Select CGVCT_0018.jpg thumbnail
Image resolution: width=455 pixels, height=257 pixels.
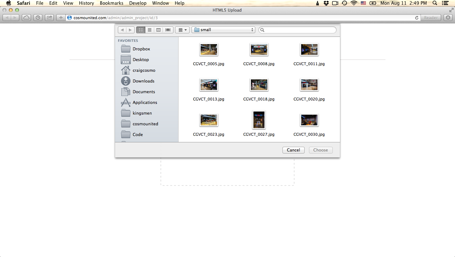click(x=259, y=85)
